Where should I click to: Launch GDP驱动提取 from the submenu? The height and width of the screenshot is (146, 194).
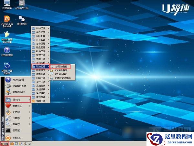coord(62,70)
